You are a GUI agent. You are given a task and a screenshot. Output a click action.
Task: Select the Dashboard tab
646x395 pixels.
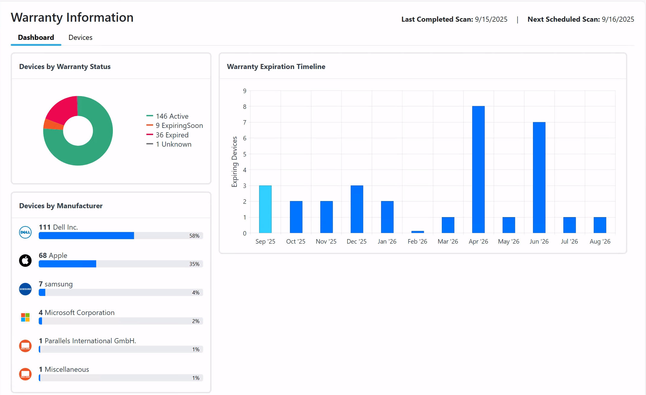36,37
